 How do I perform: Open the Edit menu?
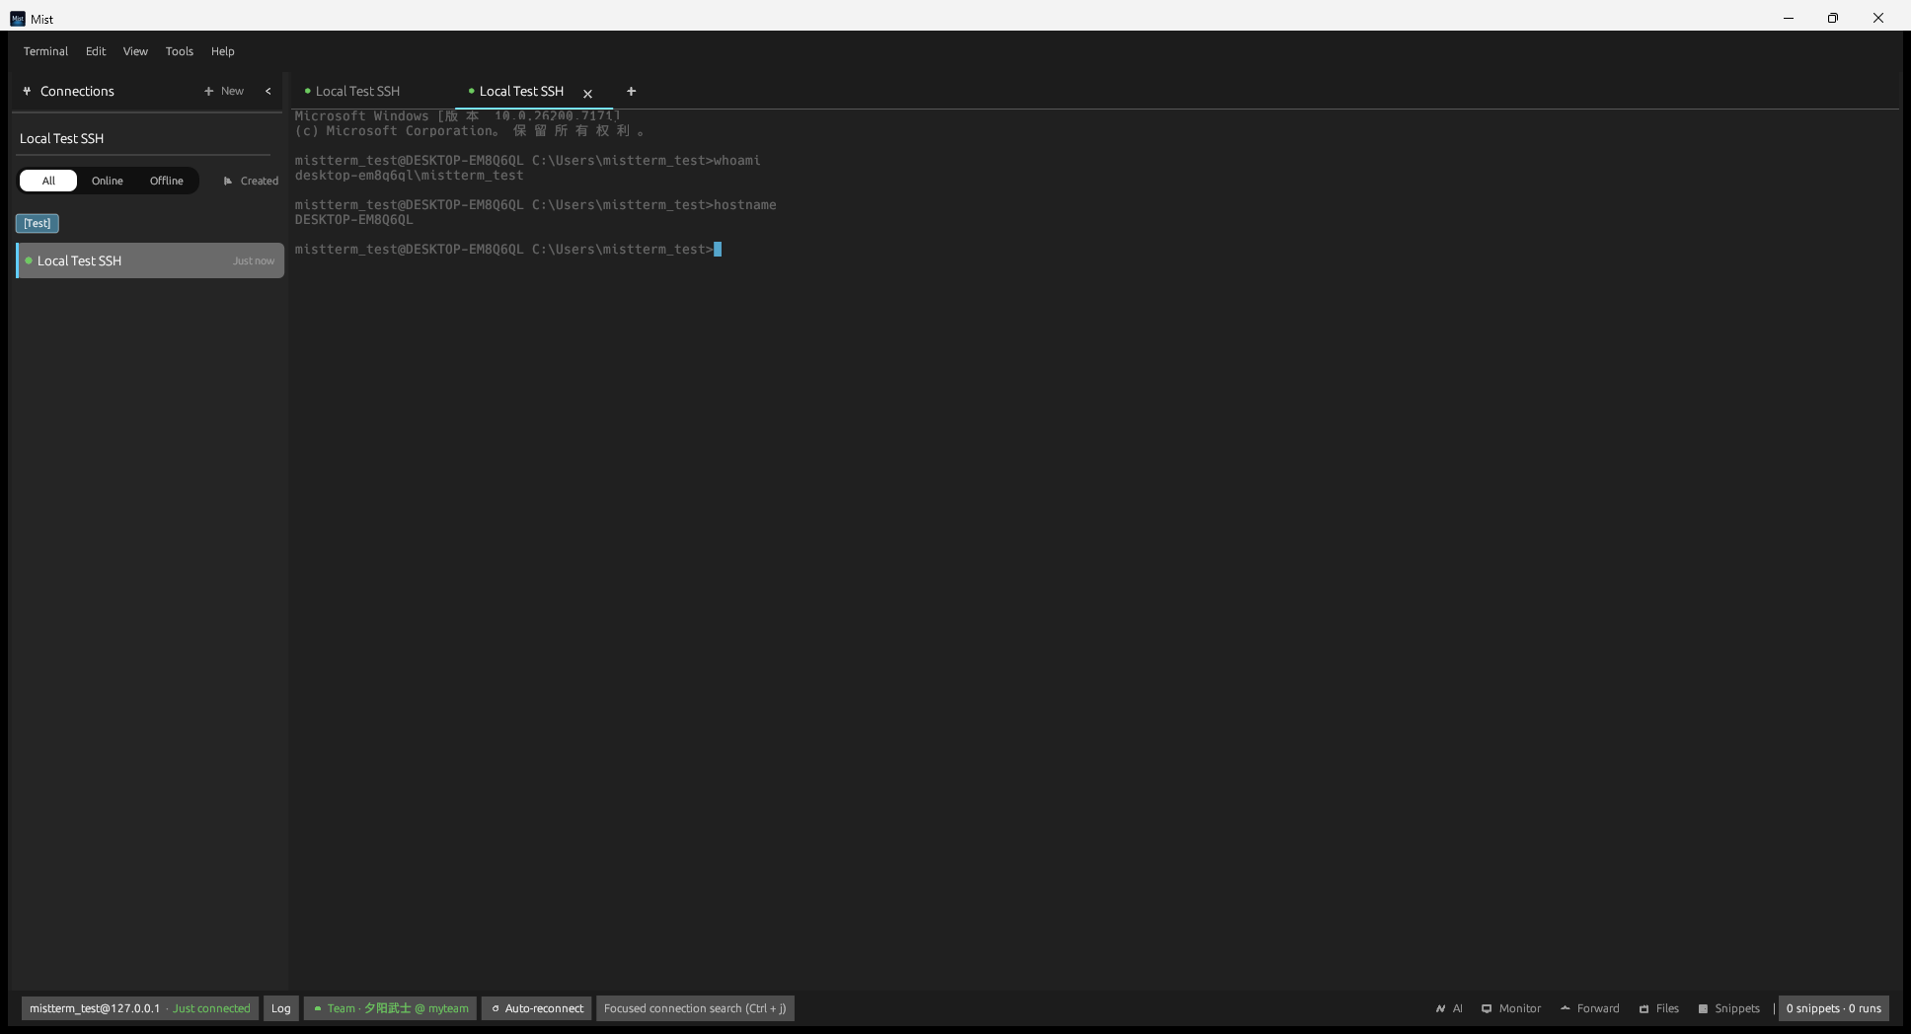tap(96, 51)
